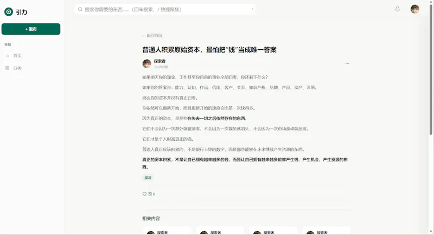Image resolution: width=434 pixels, height=235 pixels.
Task: Click the 赞 0 like count
Action: 152,194
